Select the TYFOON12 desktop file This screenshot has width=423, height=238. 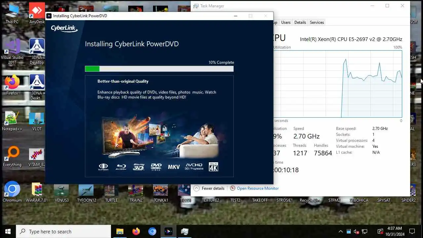[86, 193]
